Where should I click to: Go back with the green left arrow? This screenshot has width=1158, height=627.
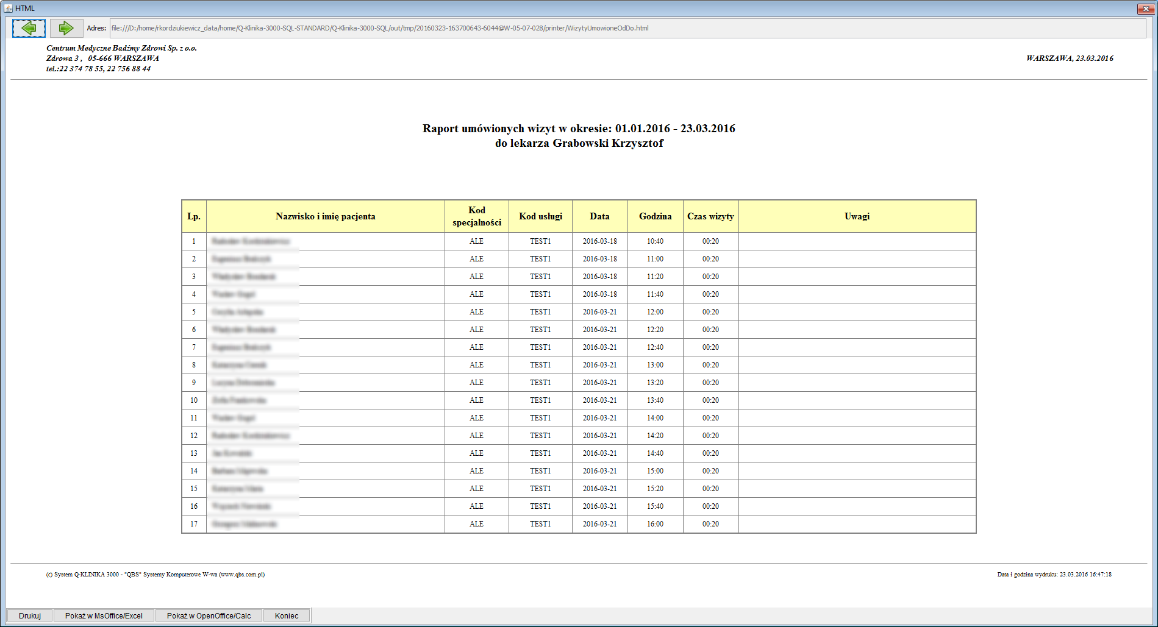click(29, 28)
